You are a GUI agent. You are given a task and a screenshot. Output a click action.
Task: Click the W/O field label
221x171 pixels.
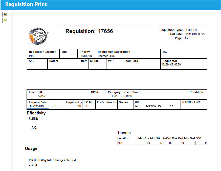[x=111, y=61]
